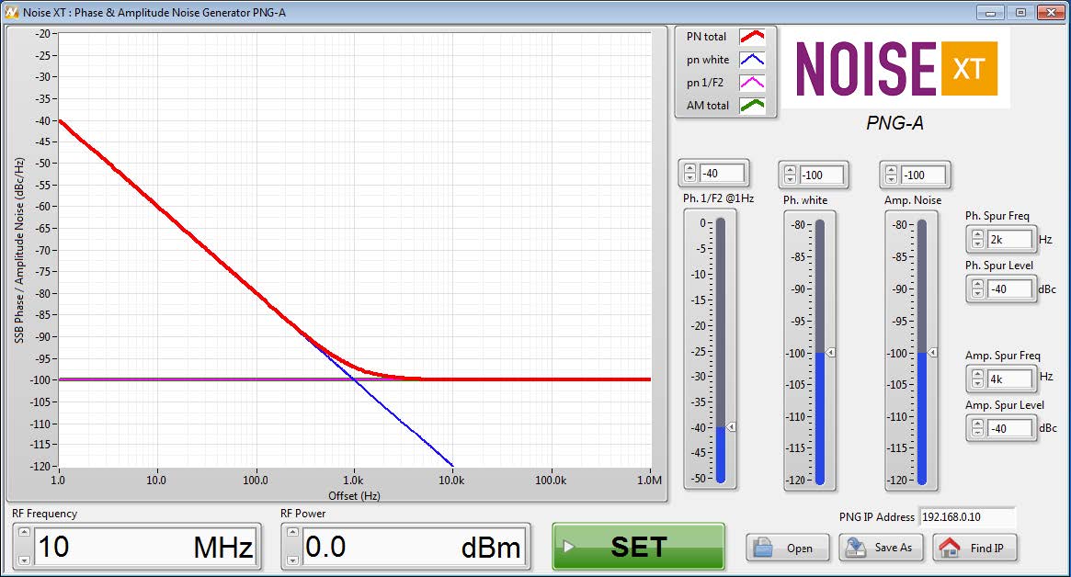Image resolution: width=1071 pixels, height=577 pixels.
Task: Click the Ph. white slider handle
Action: (x=831, y=353)
